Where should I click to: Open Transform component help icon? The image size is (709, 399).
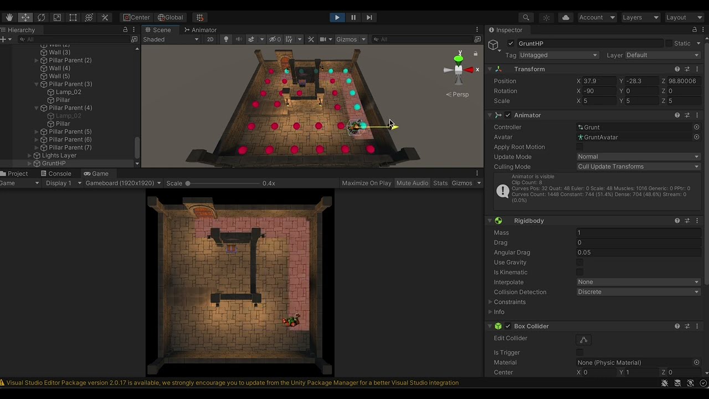pos(677,69)
